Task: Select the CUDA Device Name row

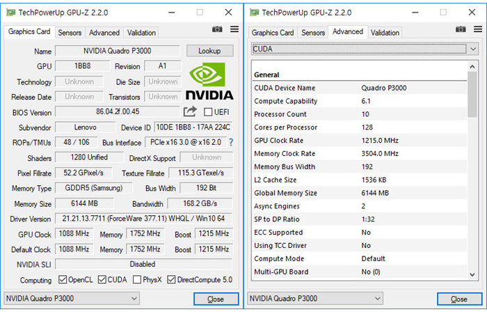Action: pos(360,88)
